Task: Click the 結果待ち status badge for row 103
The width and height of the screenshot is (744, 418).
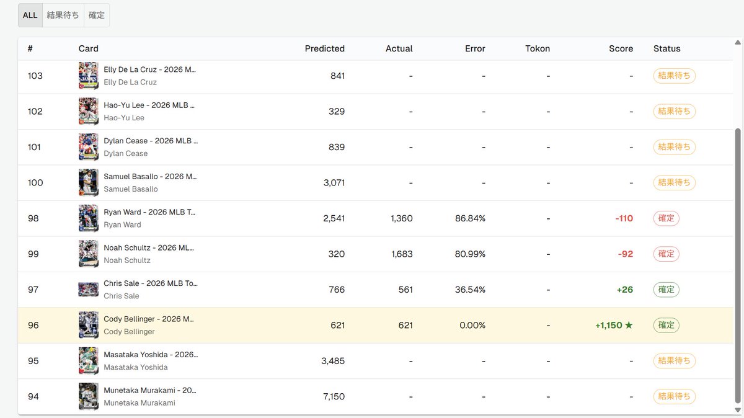Action: coord(674,76)
